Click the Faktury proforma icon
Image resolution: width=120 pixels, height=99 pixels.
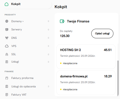7,78
